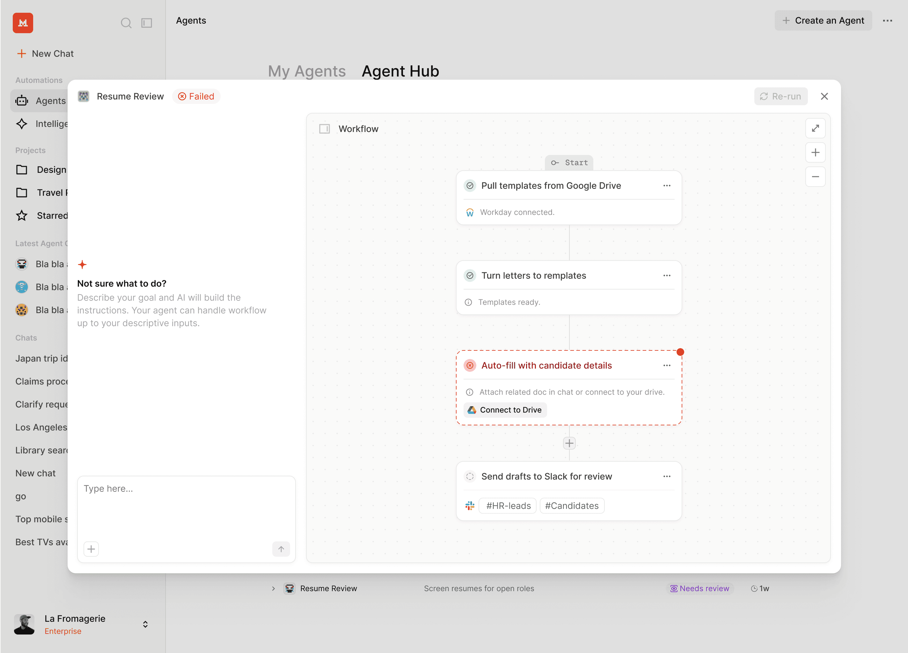Click the Connect to Drive button
Screen dimensions: 908x653
505,410
